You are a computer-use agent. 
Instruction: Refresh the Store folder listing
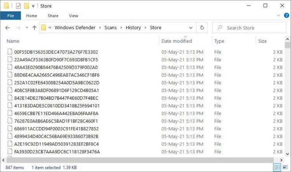(202, 28)
